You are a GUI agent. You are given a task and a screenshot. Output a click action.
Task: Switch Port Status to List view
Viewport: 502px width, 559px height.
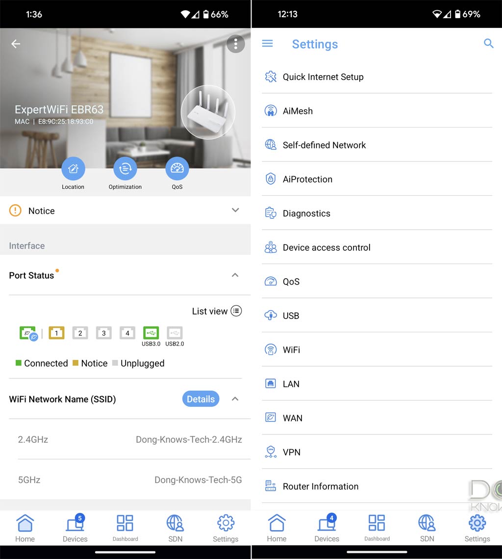click(217, 311)
